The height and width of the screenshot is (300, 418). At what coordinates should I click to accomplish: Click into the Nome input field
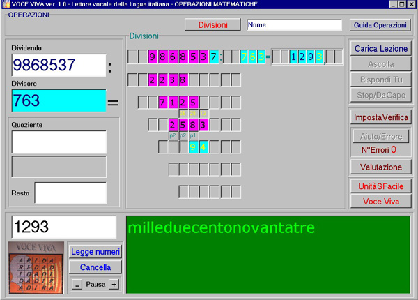[294, 25]
